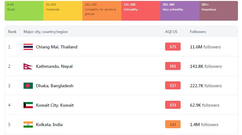Open Chiang Mai, Thailand city link

(x=57, y=47)
